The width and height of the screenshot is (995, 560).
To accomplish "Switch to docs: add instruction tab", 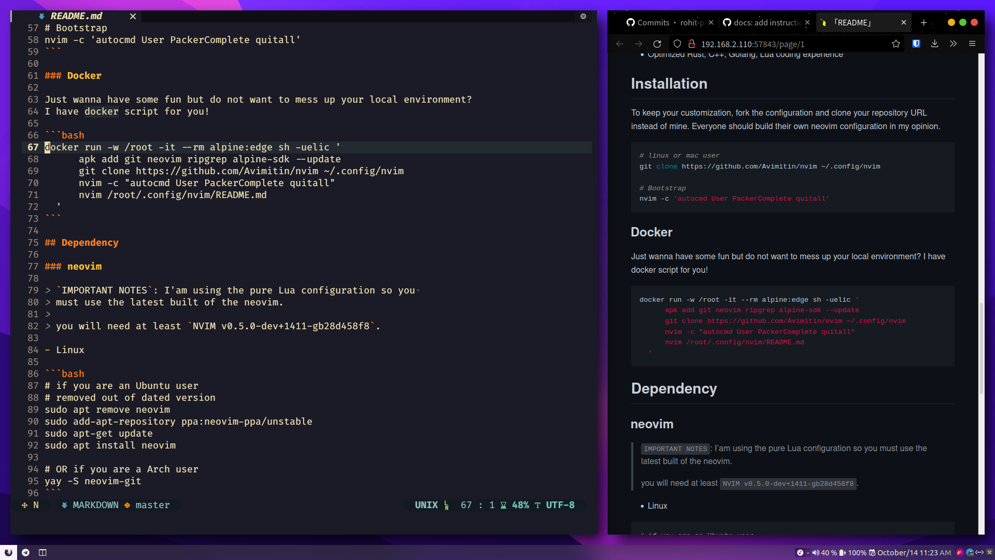I will pyautogui.click(x=762, y=23).
